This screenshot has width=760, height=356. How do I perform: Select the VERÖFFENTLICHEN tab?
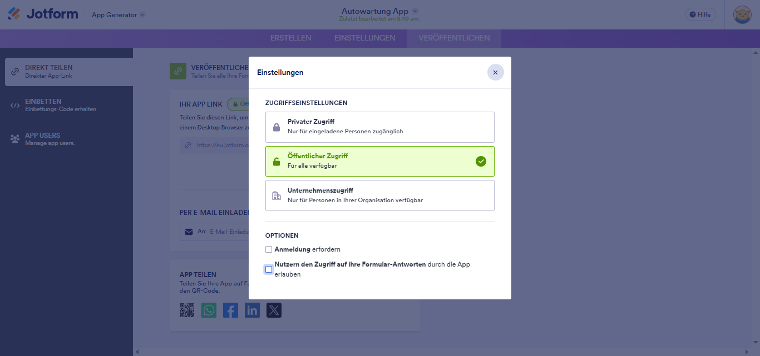coord(454,38)
